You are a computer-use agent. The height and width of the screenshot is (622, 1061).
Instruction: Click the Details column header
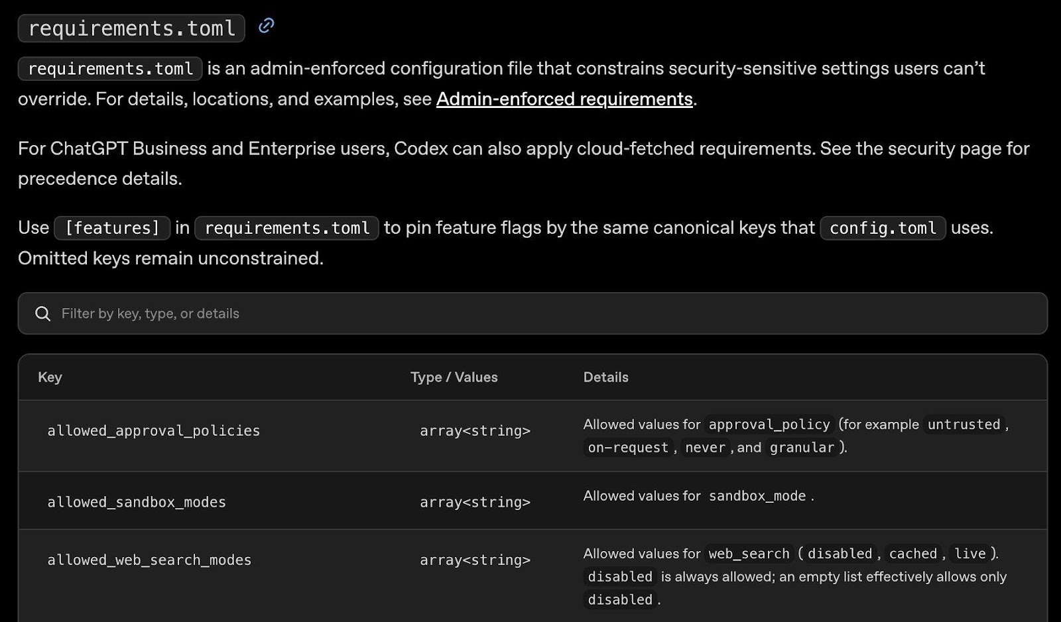(605, 377)
